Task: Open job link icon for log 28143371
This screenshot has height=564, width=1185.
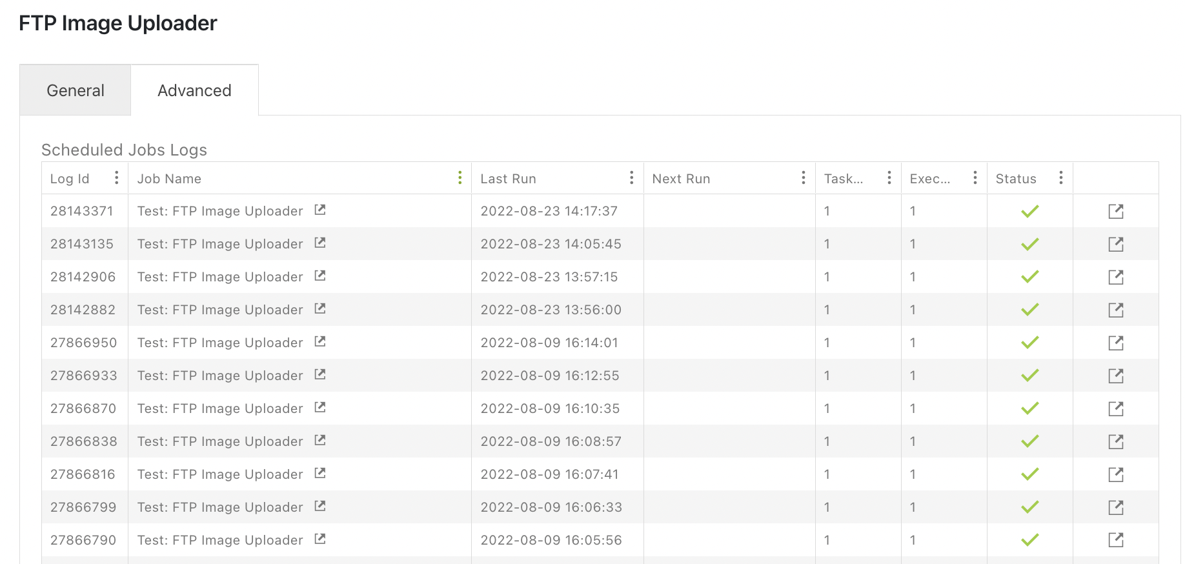Action: tap(319, 210)
